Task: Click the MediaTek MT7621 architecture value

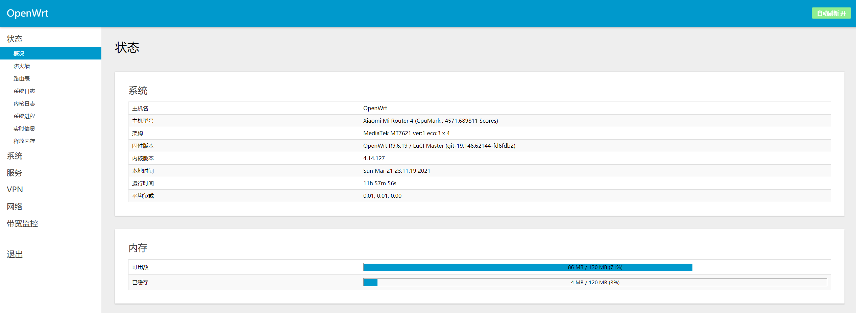Action: [x=407, y=133]
